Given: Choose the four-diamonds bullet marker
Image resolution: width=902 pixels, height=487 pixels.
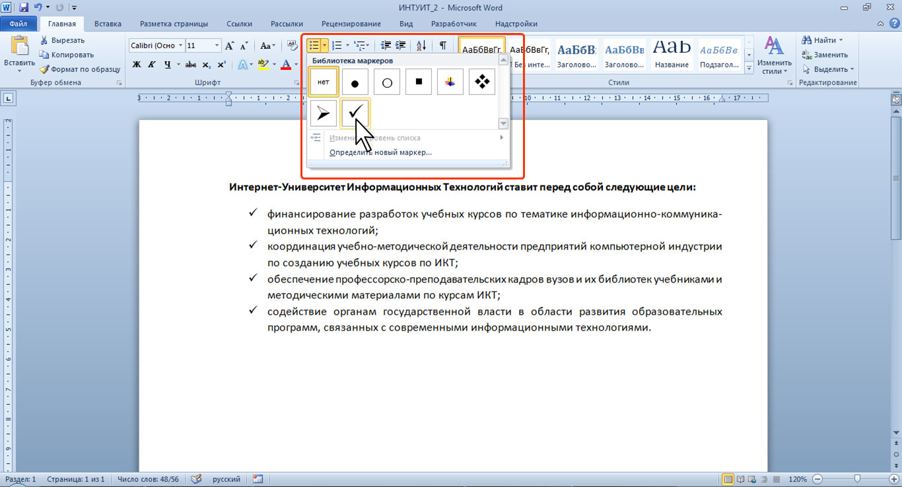Looking at the screenshot, I should pos(482,82).
